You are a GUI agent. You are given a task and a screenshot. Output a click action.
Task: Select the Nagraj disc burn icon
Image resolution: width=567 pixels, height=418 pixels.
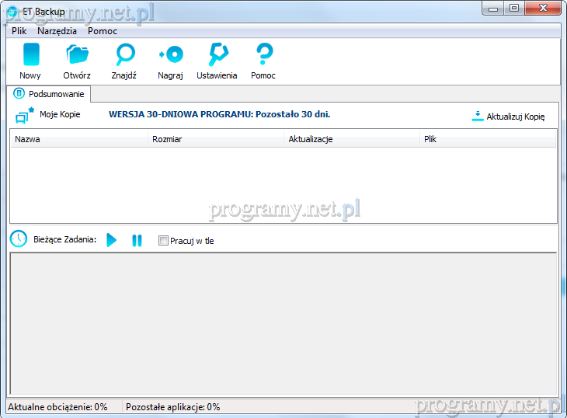170,55
